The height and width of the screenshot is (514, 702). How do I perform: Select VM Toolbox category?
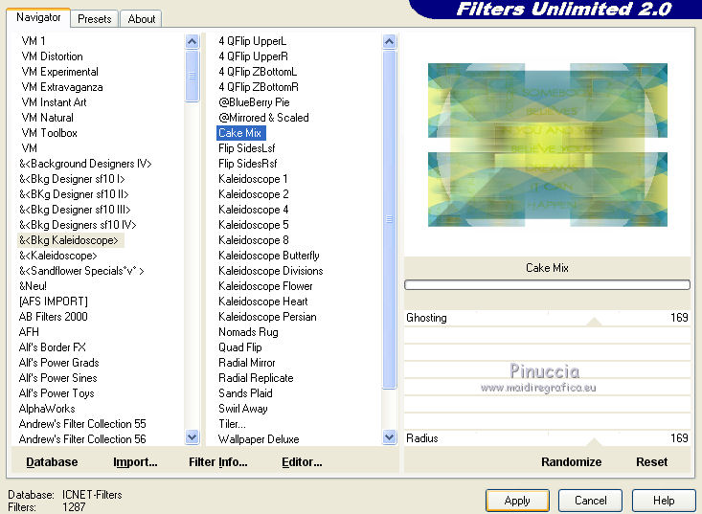click(x=49, y=133)
